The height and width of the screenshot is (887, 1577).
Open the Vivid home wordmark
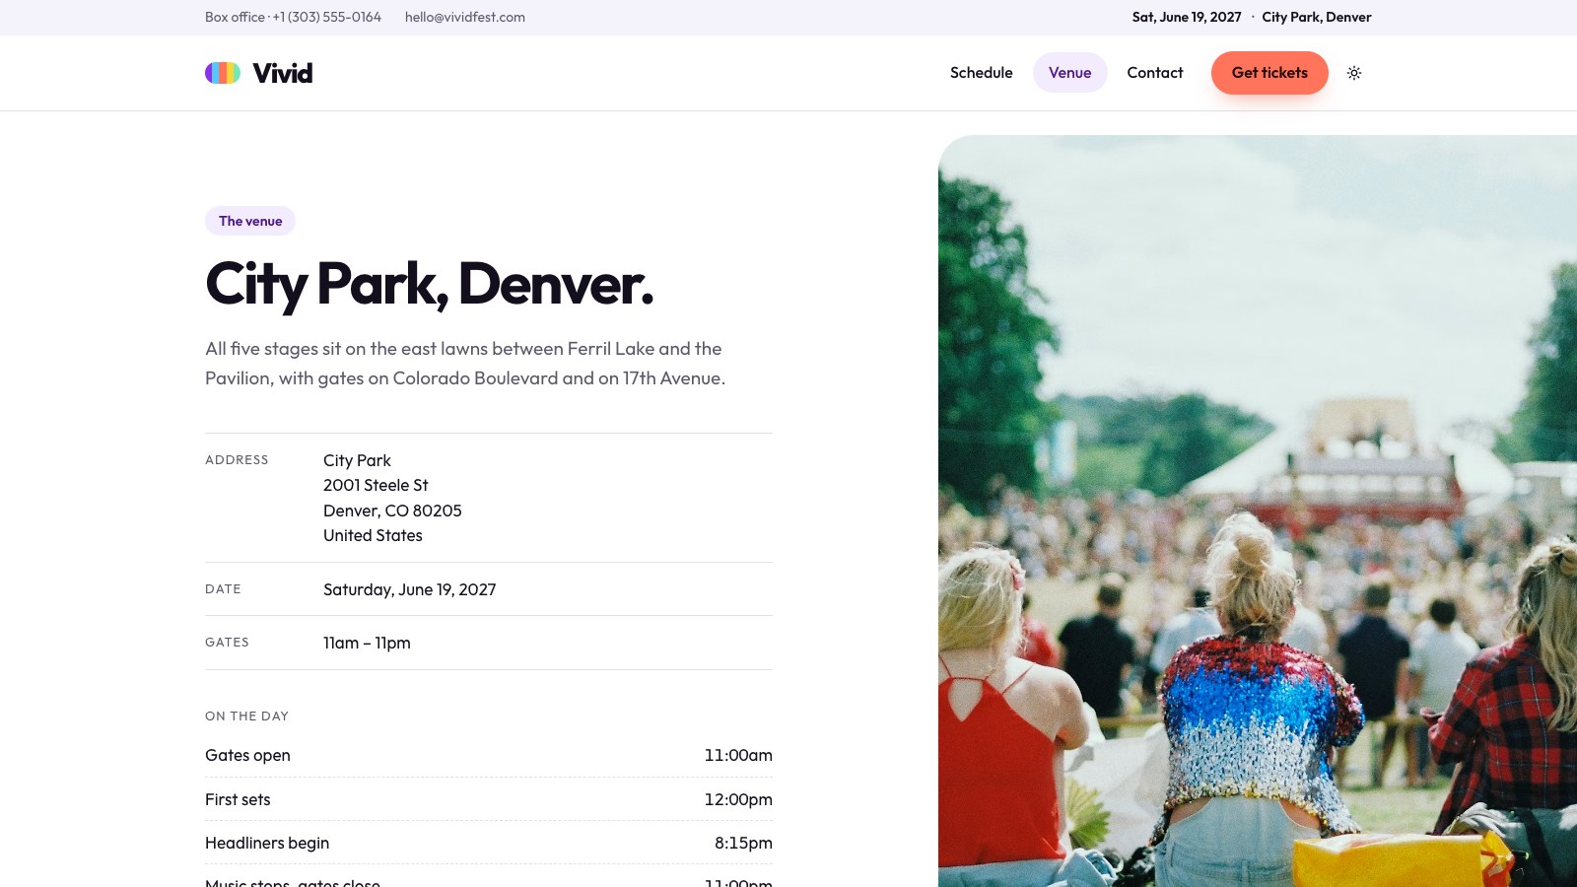click(282, 73)
